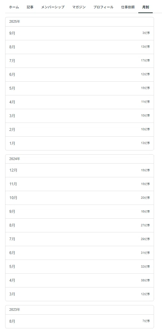View 2025年 1月 articles

[79, 143]
